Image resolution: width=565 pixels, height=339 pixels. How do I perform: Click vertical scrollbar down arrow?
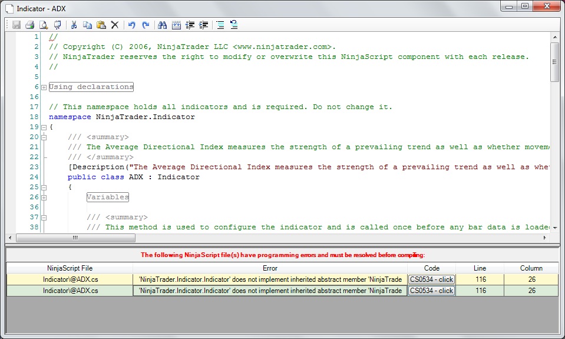click(555, 228)
